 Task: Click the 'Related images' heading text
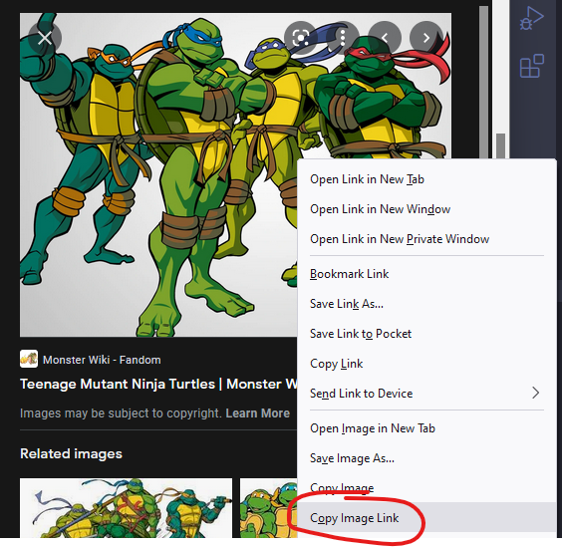[x=71, y=453]
